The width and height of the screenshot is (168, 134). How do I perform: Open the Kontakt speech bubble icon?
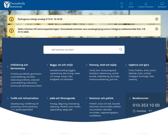pos(131,4)
